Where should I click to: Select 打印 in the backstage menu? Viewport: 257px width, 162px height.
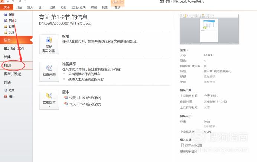[x=16, y=65]
